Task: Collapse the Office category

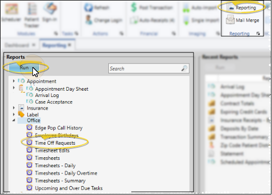Action: (14, 120)
